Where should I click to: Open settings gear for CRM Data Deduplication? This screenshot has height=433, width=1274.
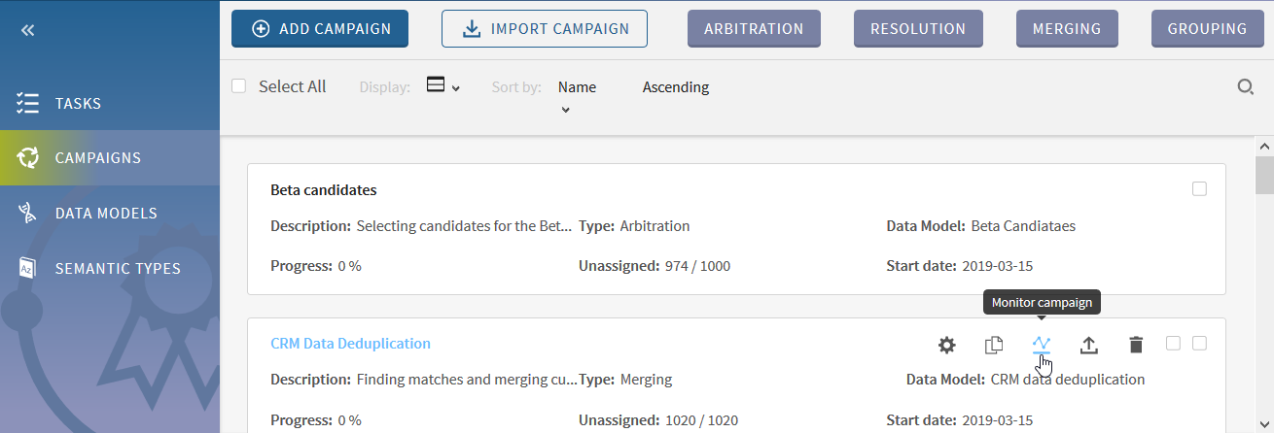[946, 345]
